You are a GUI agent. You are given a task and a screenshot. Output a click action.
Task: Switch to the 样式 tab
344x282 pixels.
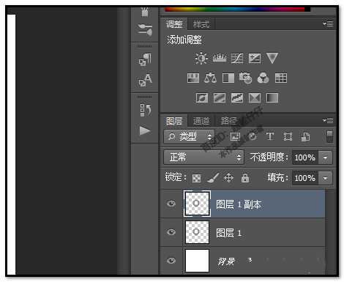[x=201, y=24]
